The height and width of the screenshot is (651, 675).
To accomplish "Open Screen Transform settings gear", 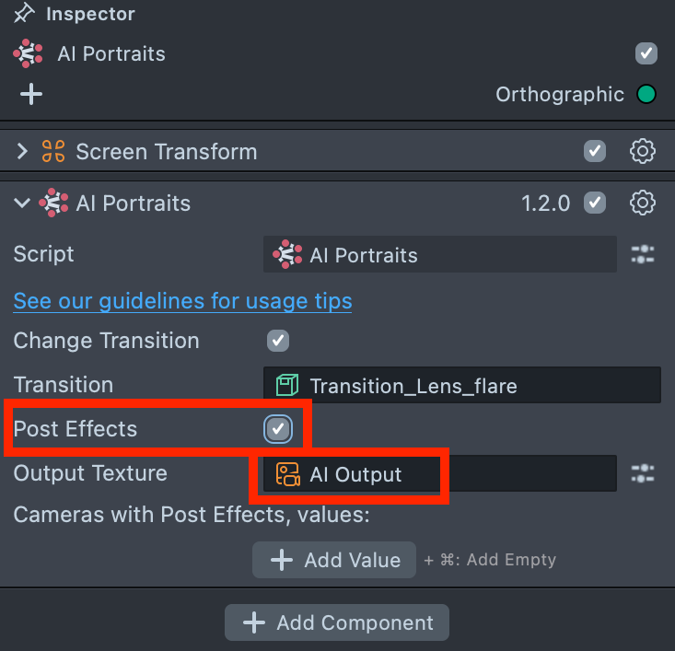I will click(x=642, y=151).
